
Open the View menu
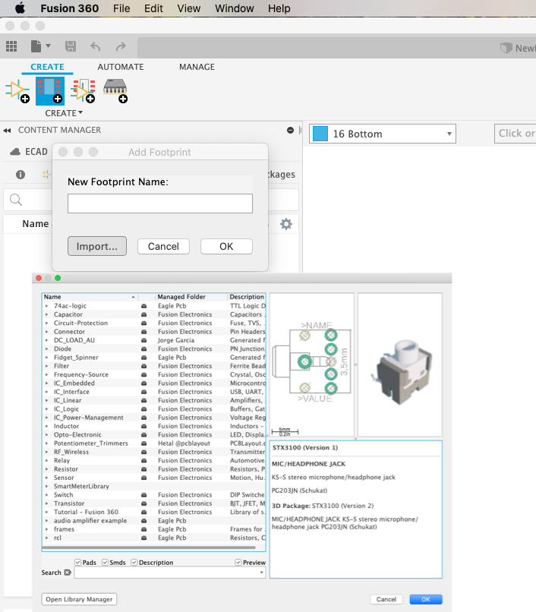coord(189,8)
